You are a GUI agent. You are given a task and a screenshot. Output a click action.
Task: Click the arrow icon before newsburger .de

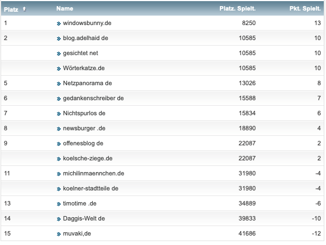click(x=59, y=129)
